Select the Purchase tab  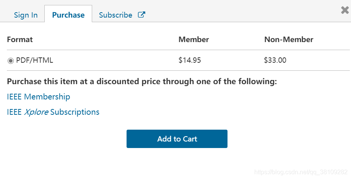(x=68, y=15)
